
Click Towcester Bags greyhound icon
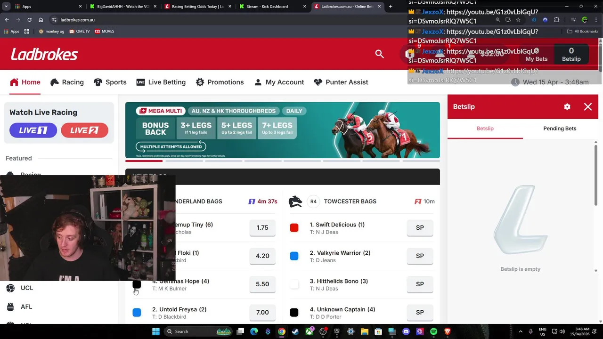coord(295,202)
